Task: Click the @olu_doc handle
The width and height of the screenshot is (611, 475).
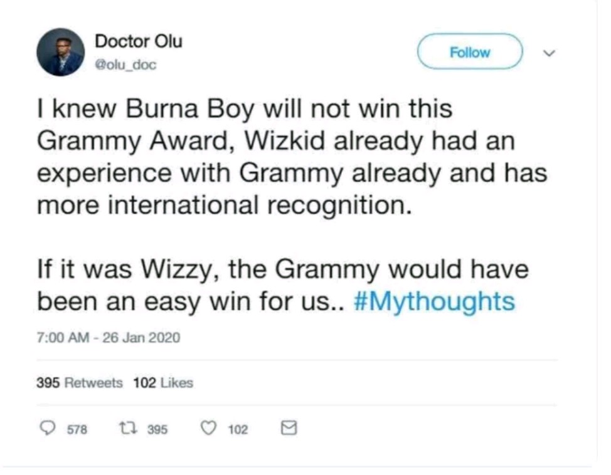Action: 125,64
